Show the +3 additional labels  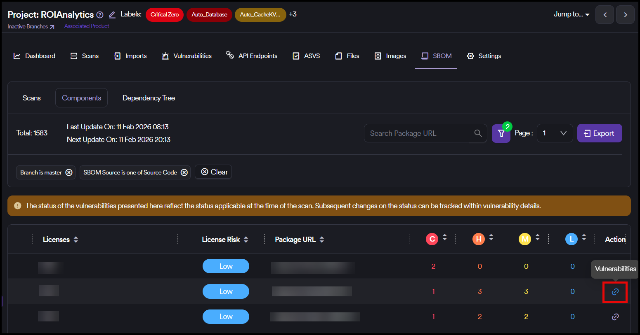click(293, 14)
